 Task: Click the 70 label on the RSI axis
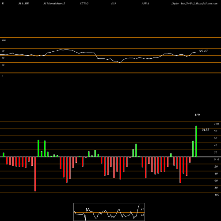click(3, 51)
